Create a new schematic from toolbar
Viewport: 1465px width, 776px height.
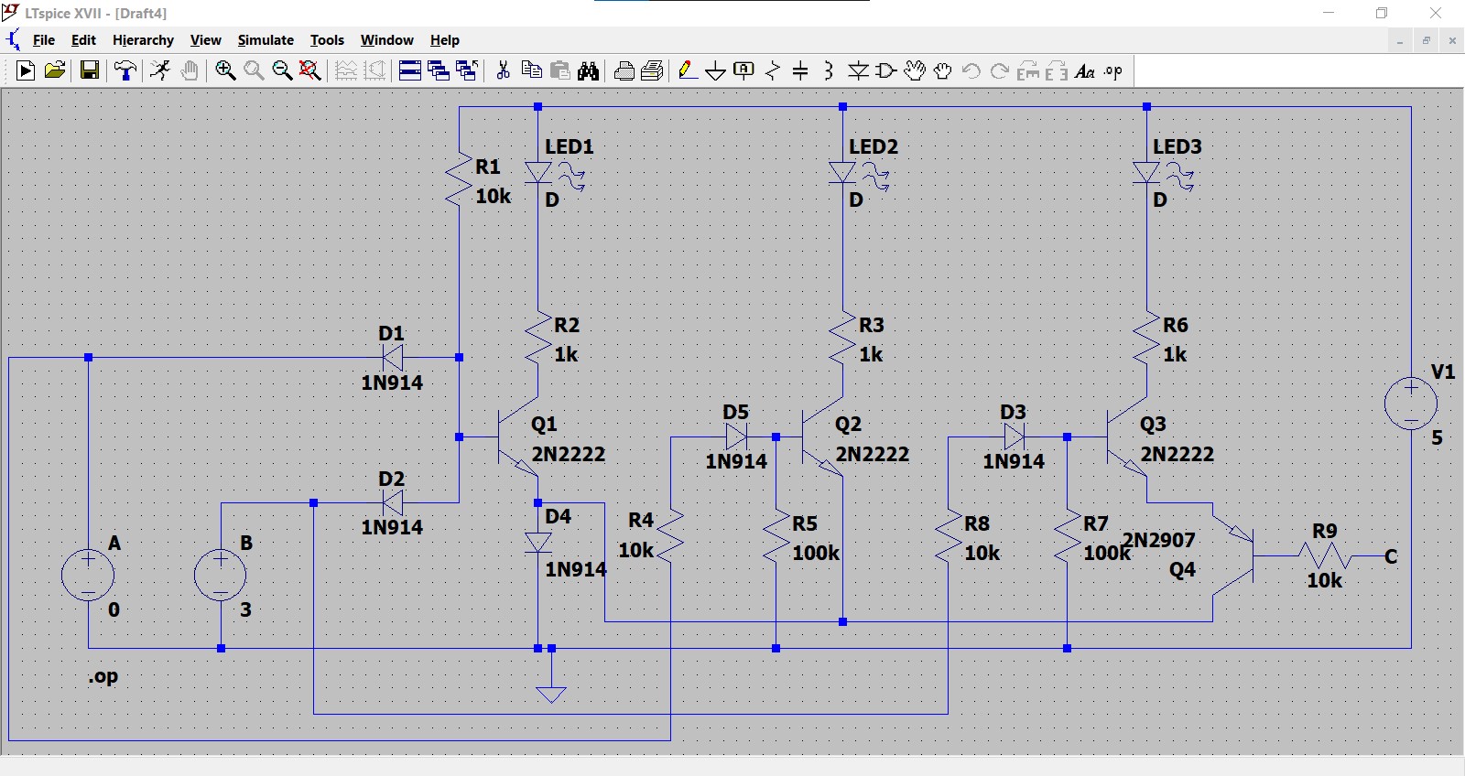tap(26, 70)
